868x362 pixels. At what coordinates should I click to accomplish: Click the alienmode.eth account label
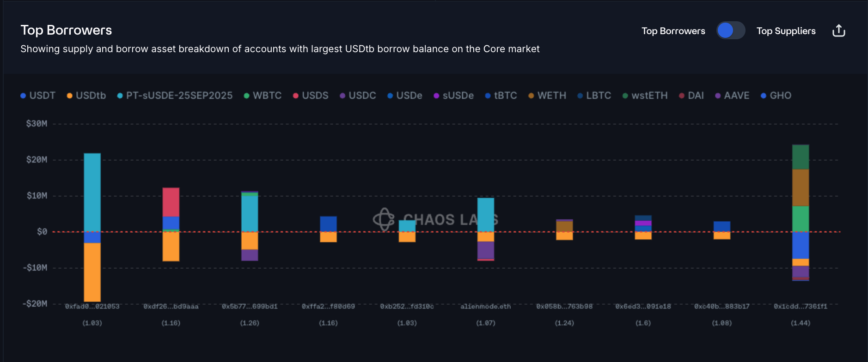click(x=486, y=307)
